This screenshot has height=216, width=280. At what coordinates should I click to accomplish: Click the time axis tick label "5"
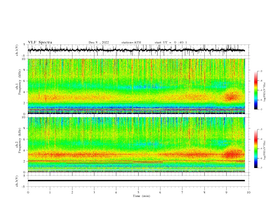pos(138,192)
